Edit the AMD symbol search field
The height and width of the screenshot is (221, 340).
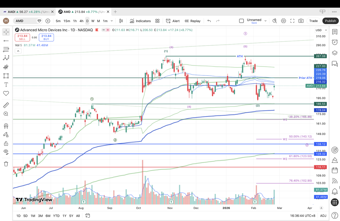tap(28, 21)
